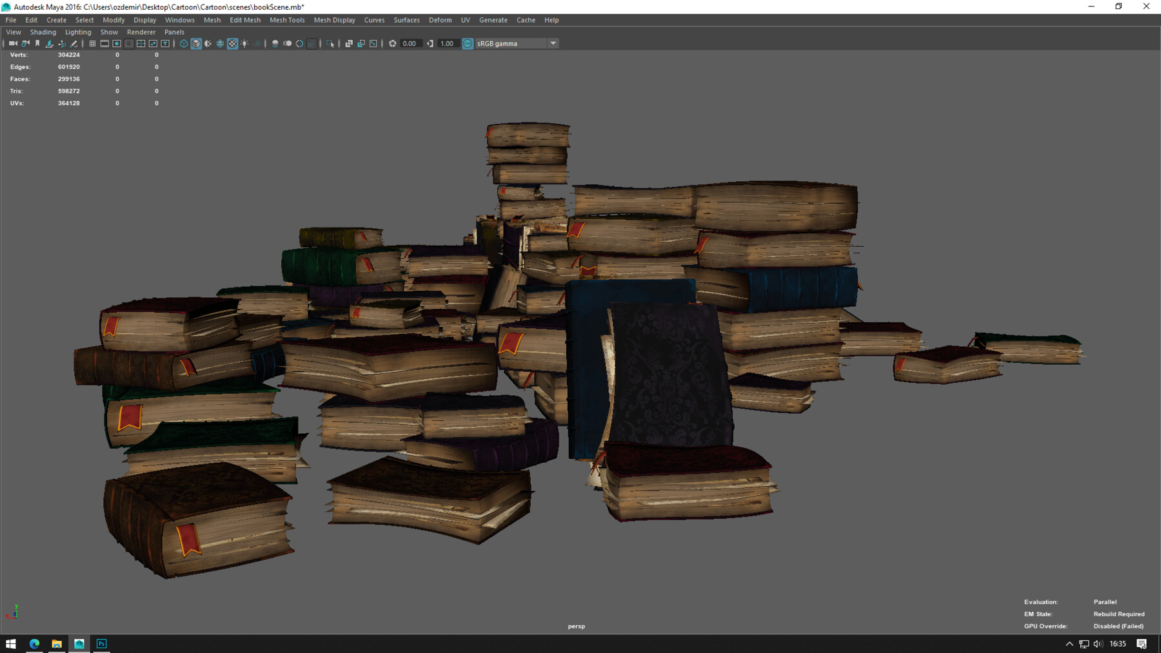1161x653 pixels.
Task: Select the smooth shade all icon
Action: point(197,44)
